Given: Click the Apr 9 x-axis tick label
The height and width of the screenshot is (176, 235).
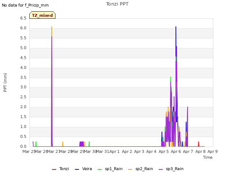Looking at the screenshot, I should (213, 151).
